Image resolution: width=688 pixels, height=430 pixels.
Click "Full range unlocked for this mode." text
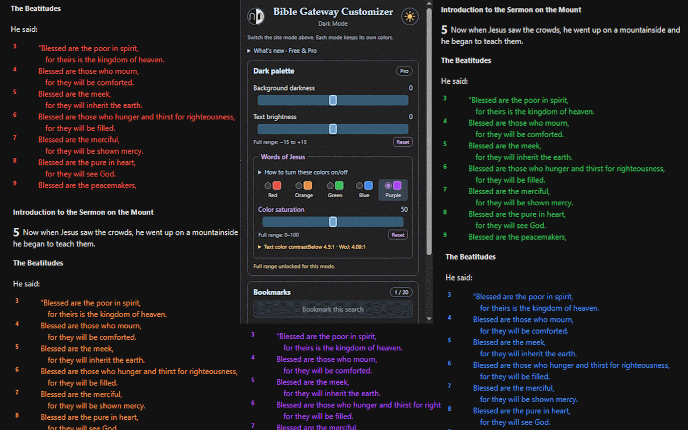(295, 267)
